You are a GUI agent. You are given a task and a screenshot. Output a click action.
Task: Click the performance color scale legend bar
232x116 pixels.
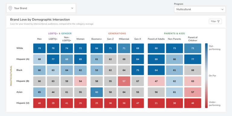click(206, 76)
